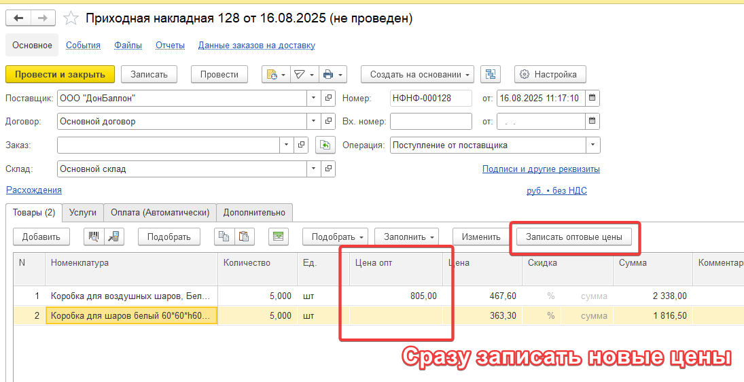The width and height of the screenshot is (744, 382).
Task: Open the Склад record with open-form icon
Action: click(328, 169)
